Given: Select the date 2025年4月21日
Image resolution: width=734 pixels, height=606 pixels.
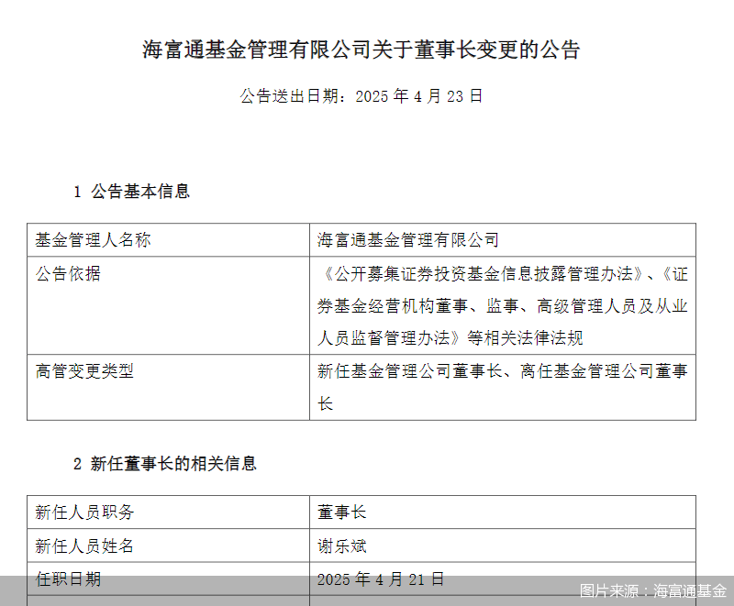Looking at the screenshot, I should 381,579.
